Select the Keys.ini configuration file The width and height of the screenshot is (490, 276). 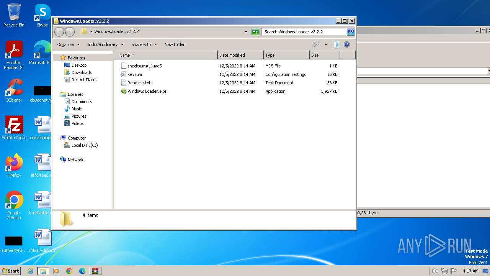tap(134, 74)
